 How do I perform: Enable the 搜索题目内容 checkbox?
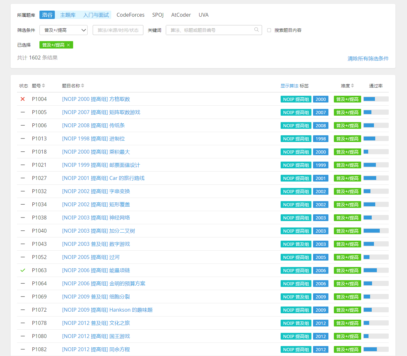(269, 30)
